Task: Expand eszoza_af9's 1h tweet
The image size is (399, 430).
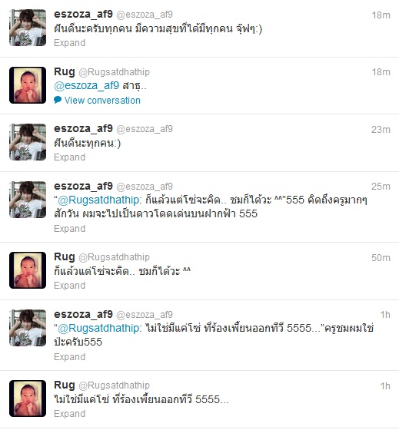Action: click(x=69, y=357)
